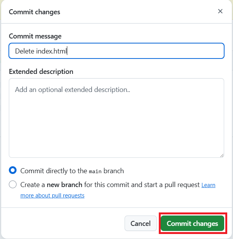Choose the Create a new branch radio

(13, 185)
